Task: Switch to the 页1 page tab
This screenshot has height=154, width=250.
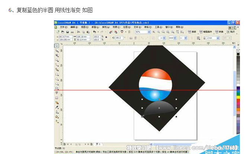Action: [x=98, y=144]
